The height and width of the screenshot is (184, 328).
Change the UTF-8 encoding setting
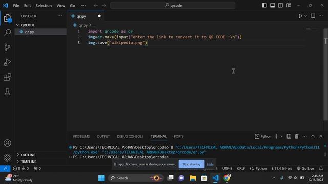[x=227, y=168]
